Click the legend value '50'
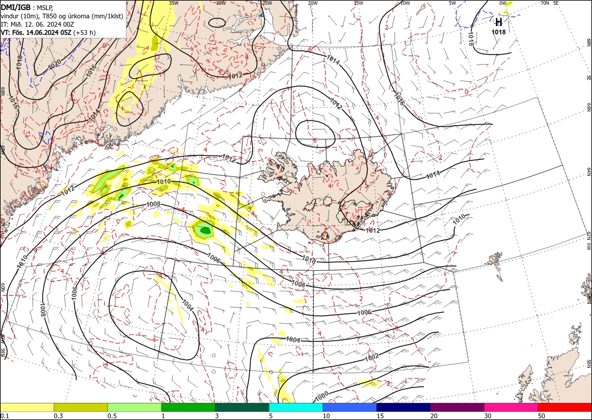 pos(540,416)
